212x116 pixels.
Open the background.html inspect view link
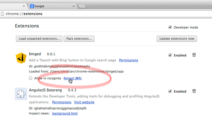pos(65,113)
